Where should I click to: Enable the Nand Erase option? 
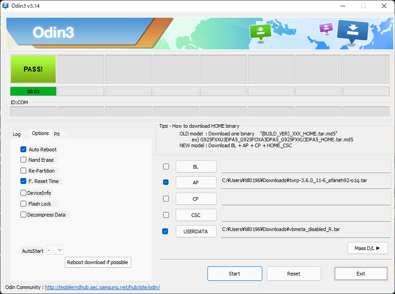pos(24,160)
